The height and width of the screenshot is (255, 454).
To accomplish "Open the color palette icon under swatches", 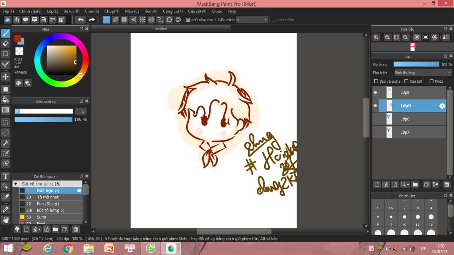I will pyautogui.click(x=19, y=83).
